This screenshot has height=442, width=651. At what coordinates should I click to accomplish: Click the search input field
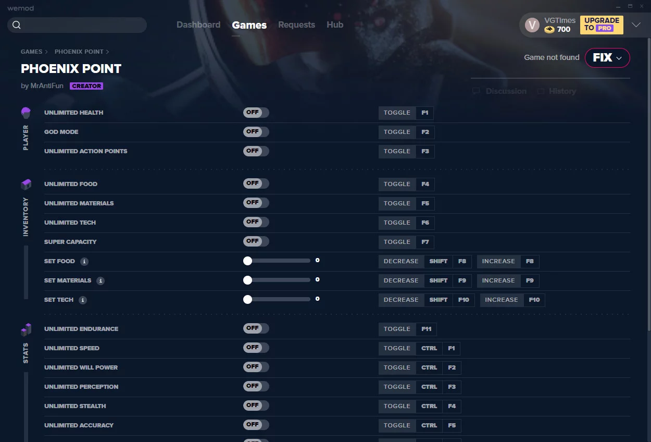[77, 25]
